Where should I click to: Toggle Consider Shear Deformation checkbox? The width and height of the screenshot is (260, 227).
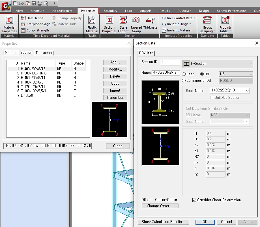(194, 200)
